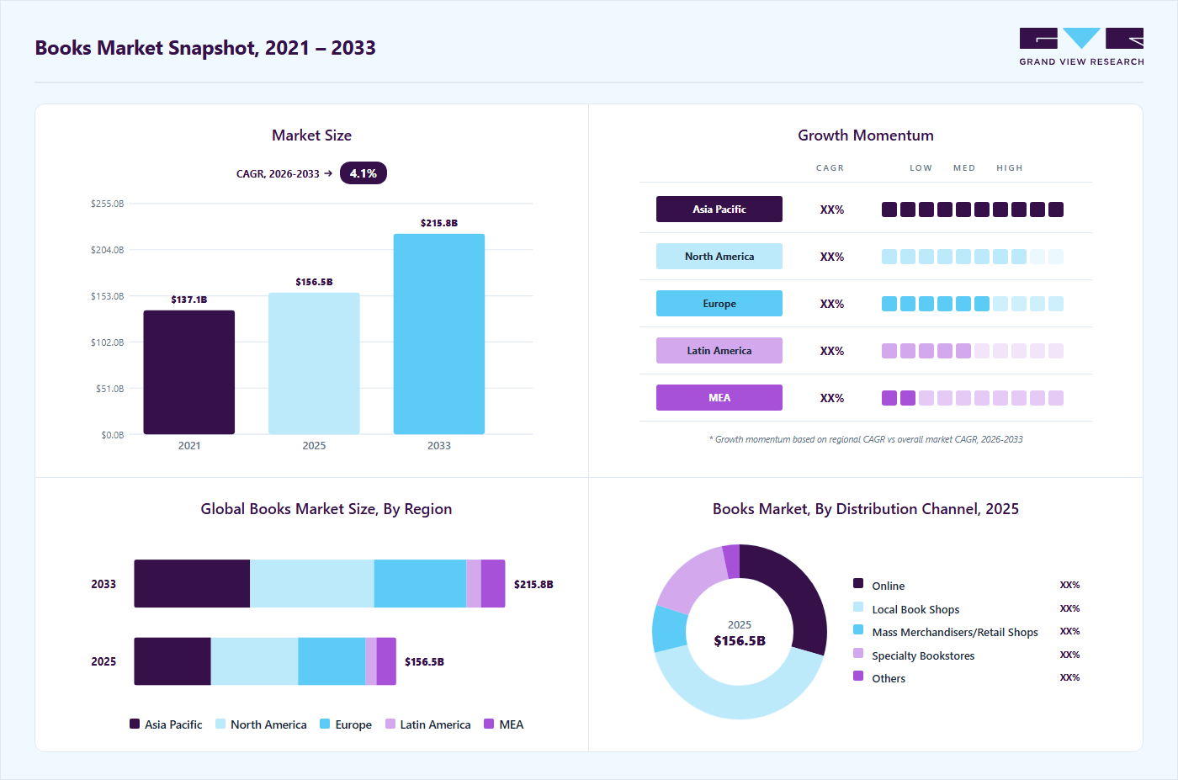Click the Latin America legend swatch under region chart
The width and height of the screenshot is (1178, 780).
pyautogui.click(x=390, y=724)
